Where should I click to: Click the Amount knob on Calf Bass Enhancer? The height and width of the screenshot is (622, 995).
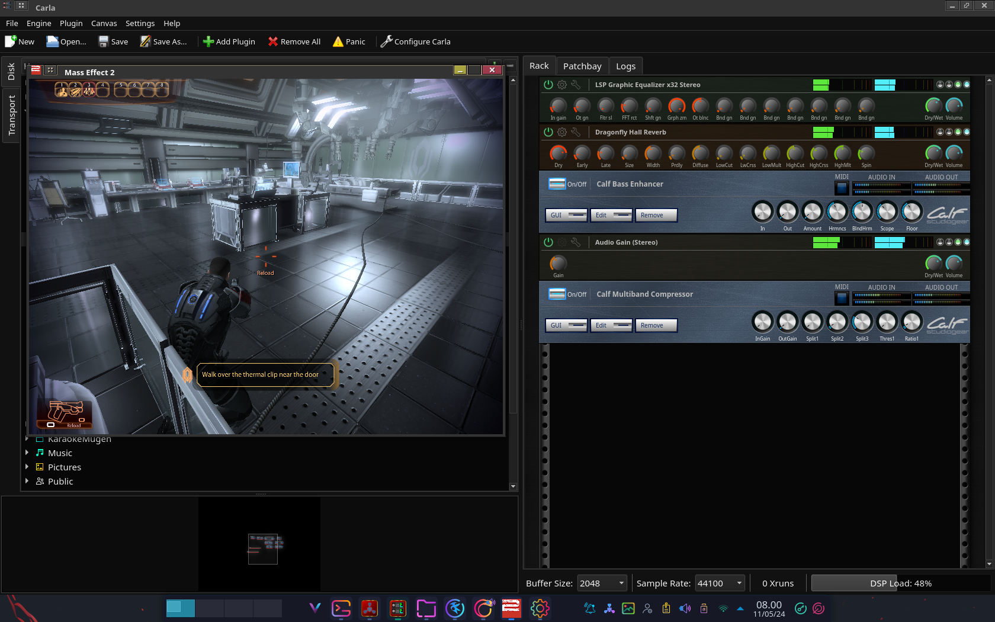pyautogui.click(x=812, y=211)
